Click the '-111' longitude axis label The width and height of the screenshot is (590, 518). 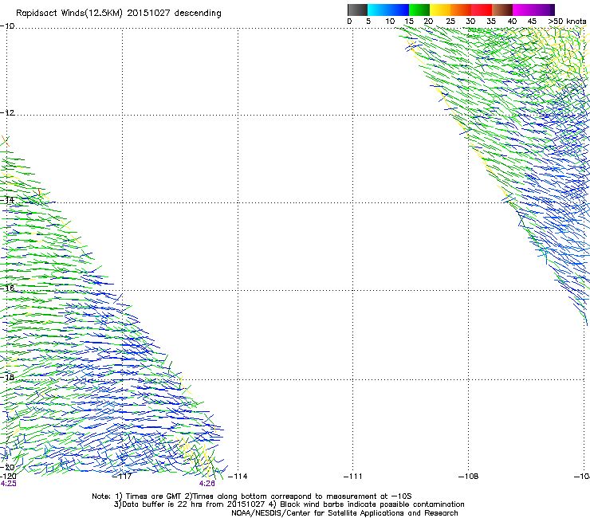(353, 477)
